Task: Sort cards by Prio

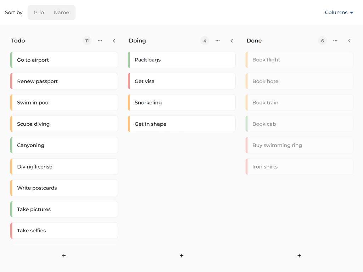Action: [x=39, y=12]
